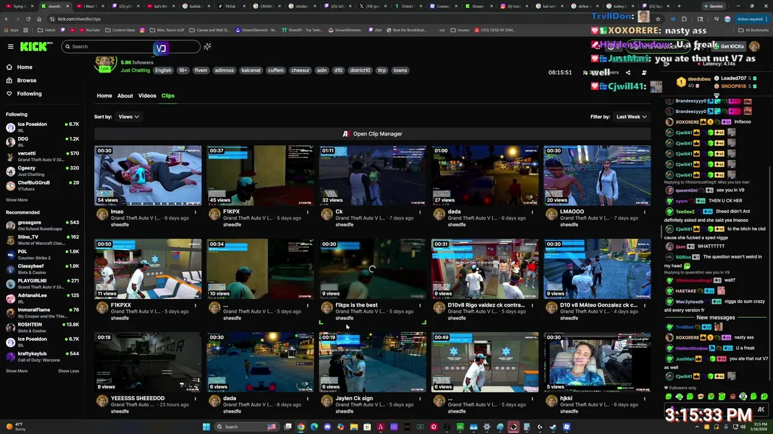Viewport: 773px width, 434px height.
Task: Open options menu for F1KPXX clip
Action: (195, 306)
